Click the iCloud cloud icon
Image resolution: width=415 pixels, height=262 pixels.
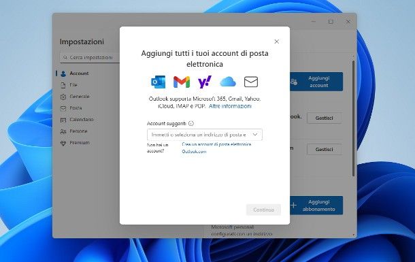pos(228,82)
